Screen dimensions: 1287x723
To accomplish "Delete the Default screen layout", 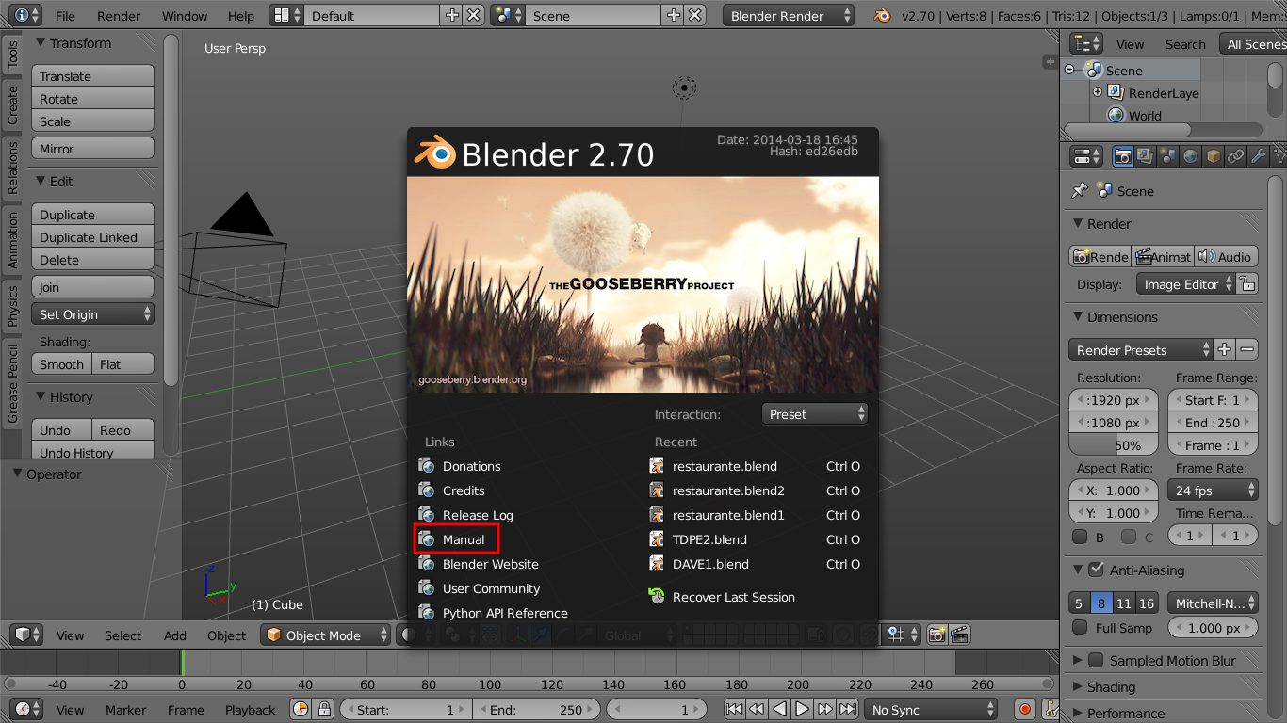I will point(474,16).
